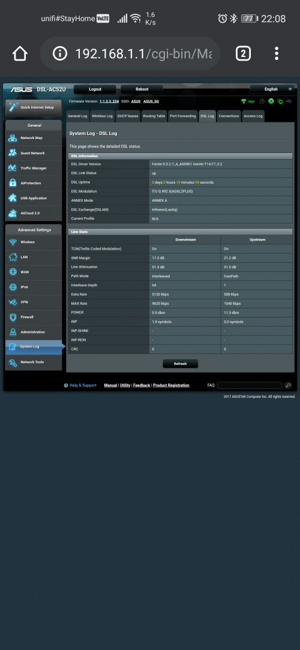Click the FAQ search input field
The height and width of the screenshot is (650, 300).
click(x=250, y=385)
